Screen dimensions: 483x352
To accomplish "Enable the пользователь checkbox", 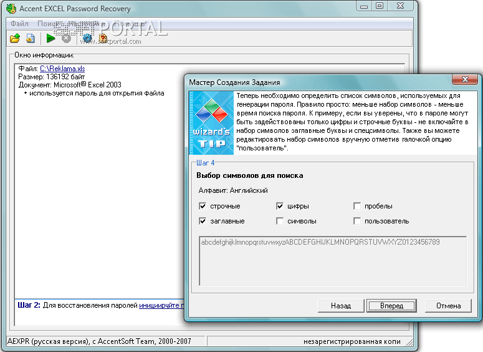I will (357, 221).
